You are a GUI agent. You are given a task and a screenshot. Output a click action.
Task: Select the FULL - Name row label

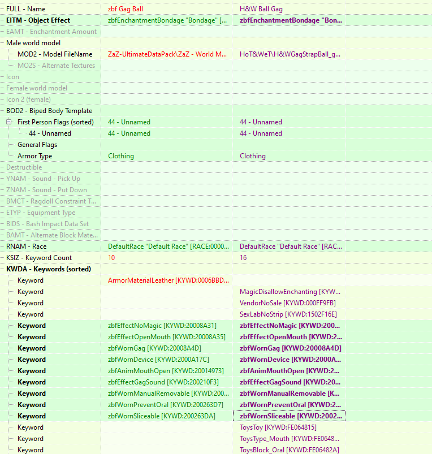click(26, 9)
